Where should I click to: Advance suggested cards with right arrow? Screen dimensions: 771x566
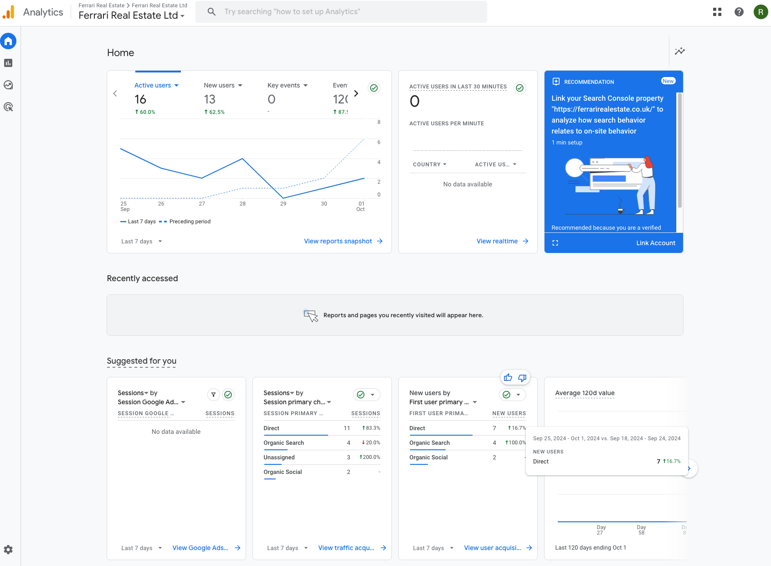point(689,468)
